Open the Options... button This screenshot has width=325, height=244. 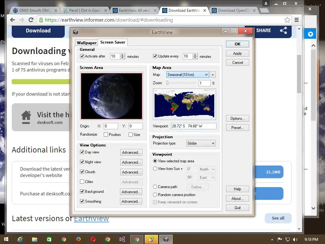tap(237, 119)
